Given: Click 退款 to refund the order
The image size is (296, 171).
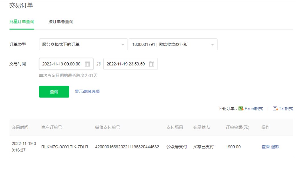Looking at the screenshot, I should pyautogui.click(x=275, y=147).
